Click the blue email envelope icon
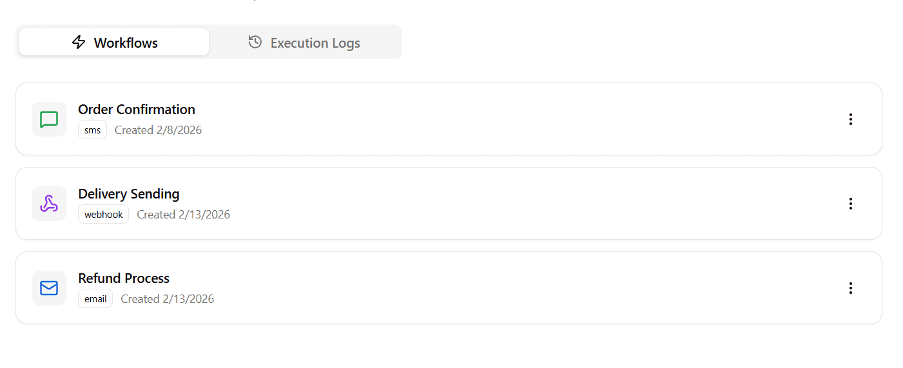This screenshot has width=903, height=368. tap(49, 288)
